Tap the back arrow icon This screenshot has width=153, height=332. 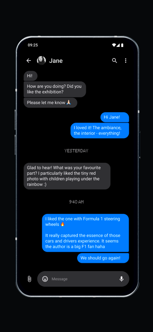[x=29, y=61]
